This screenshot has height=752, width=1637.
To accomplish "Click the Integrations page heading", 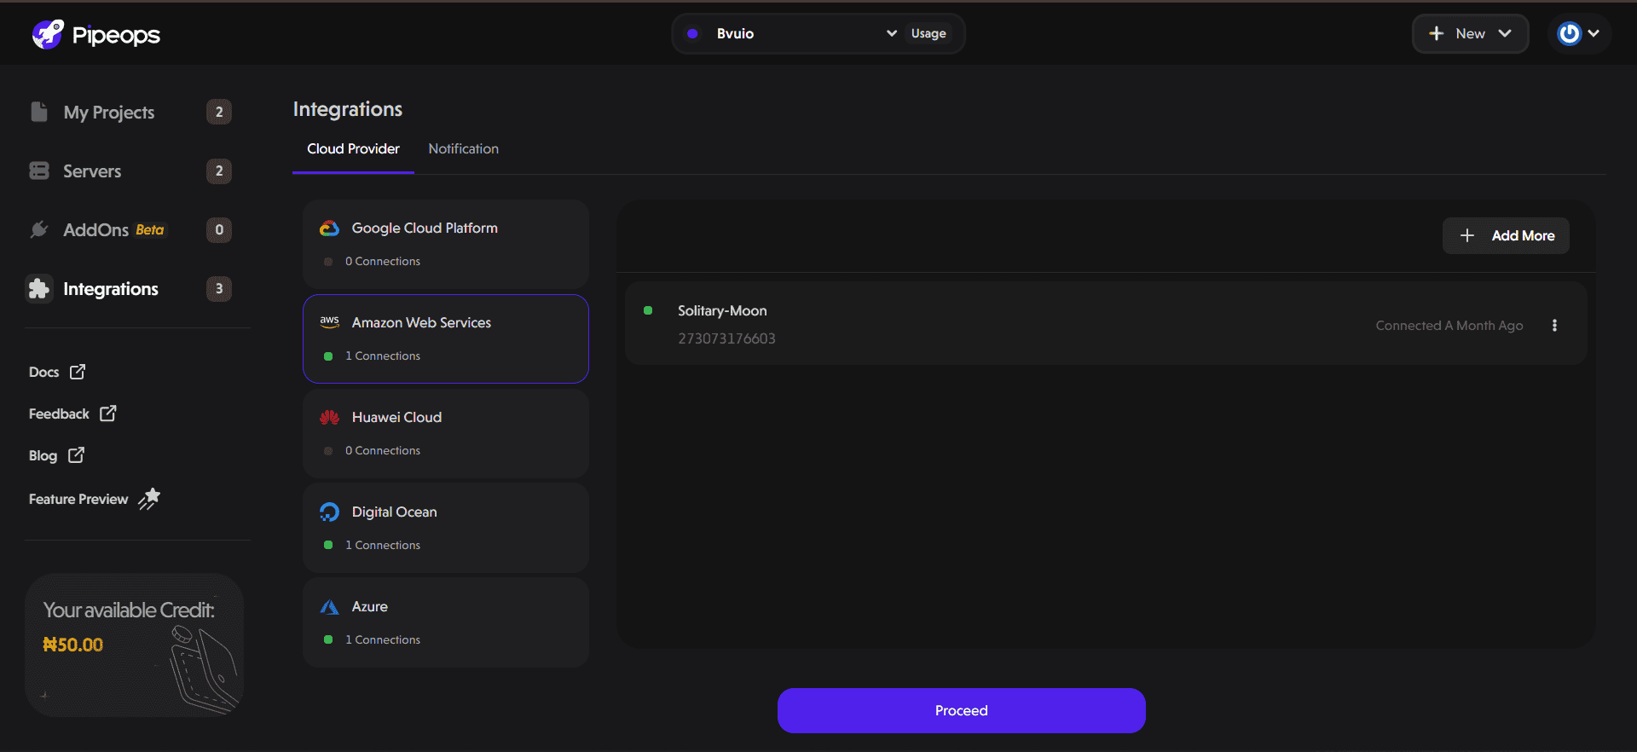I will [348, 109].
